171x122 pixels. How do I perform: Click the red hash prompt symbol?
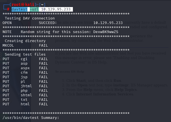(x=8, y=9)
